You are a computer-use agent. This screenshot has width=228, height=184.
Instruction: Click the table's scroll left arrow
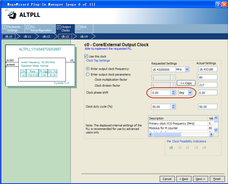[x=150, y=135]
